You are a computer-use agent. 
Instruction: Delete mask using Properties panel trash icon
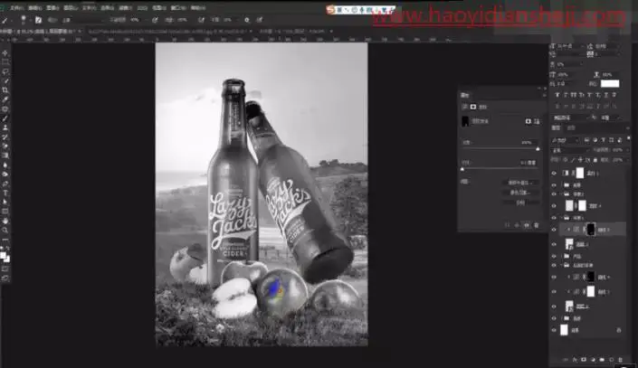click(x=537, y=225)
